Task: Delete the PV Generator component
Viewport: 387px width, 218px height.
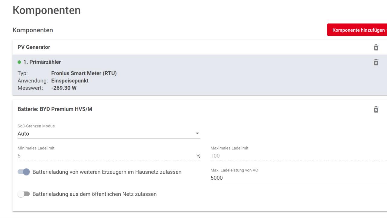Action: (x=376, y=47)
